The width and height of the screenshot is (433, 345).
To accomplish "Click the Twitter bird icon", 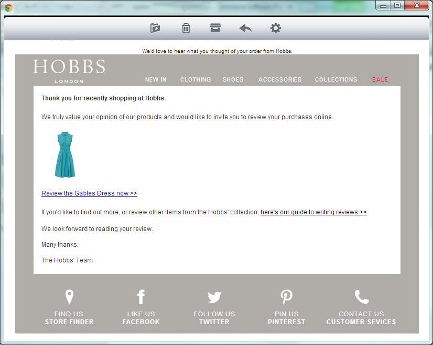I will (x=214, y=297).
